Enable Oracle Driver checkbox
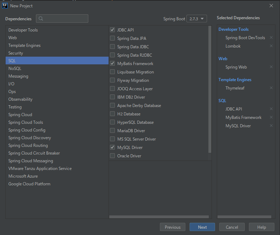 (x=112, y=156)
